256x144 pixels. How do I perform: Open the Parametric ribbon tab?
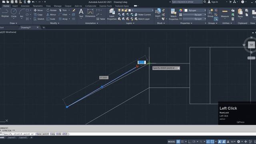click(38, 6)
